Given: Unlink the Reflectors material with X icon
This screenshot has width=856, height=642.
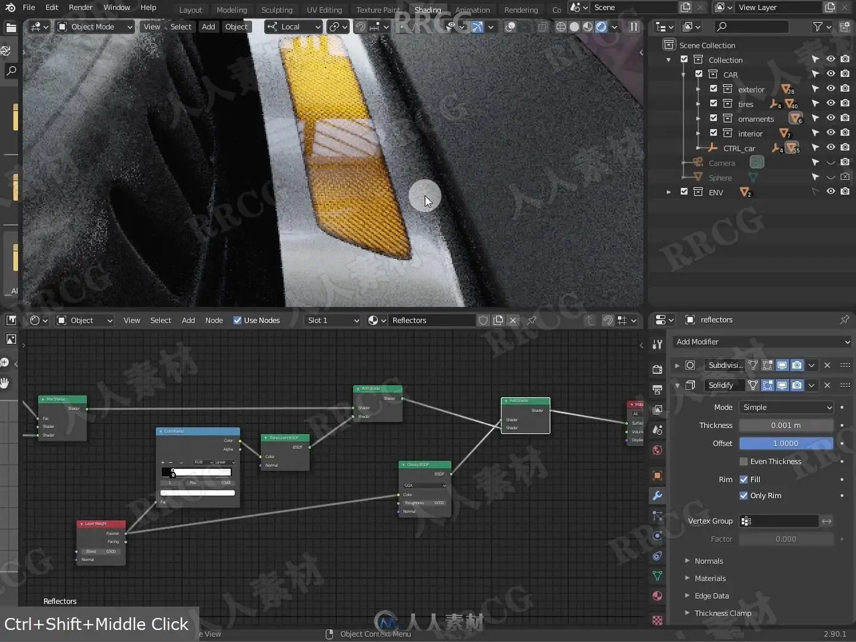Looking at the screenshot, I should (513, 320).
